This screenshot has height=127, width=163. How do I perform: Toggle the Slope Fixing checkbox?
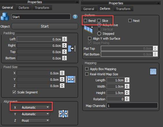coord(90,43)
